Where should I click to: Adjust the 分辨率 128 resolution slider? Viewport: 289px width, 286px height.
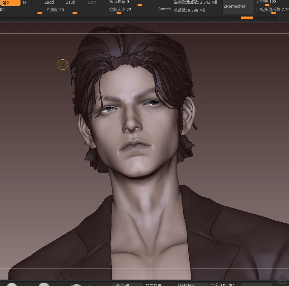coord(272,3)
